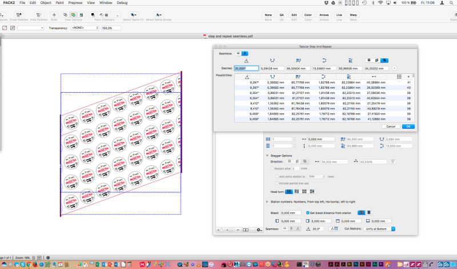The height and width of the screenshot is (269, 457).
Task: Click the black square Paint Clipboard icon
Action: (x=93, y=15)
